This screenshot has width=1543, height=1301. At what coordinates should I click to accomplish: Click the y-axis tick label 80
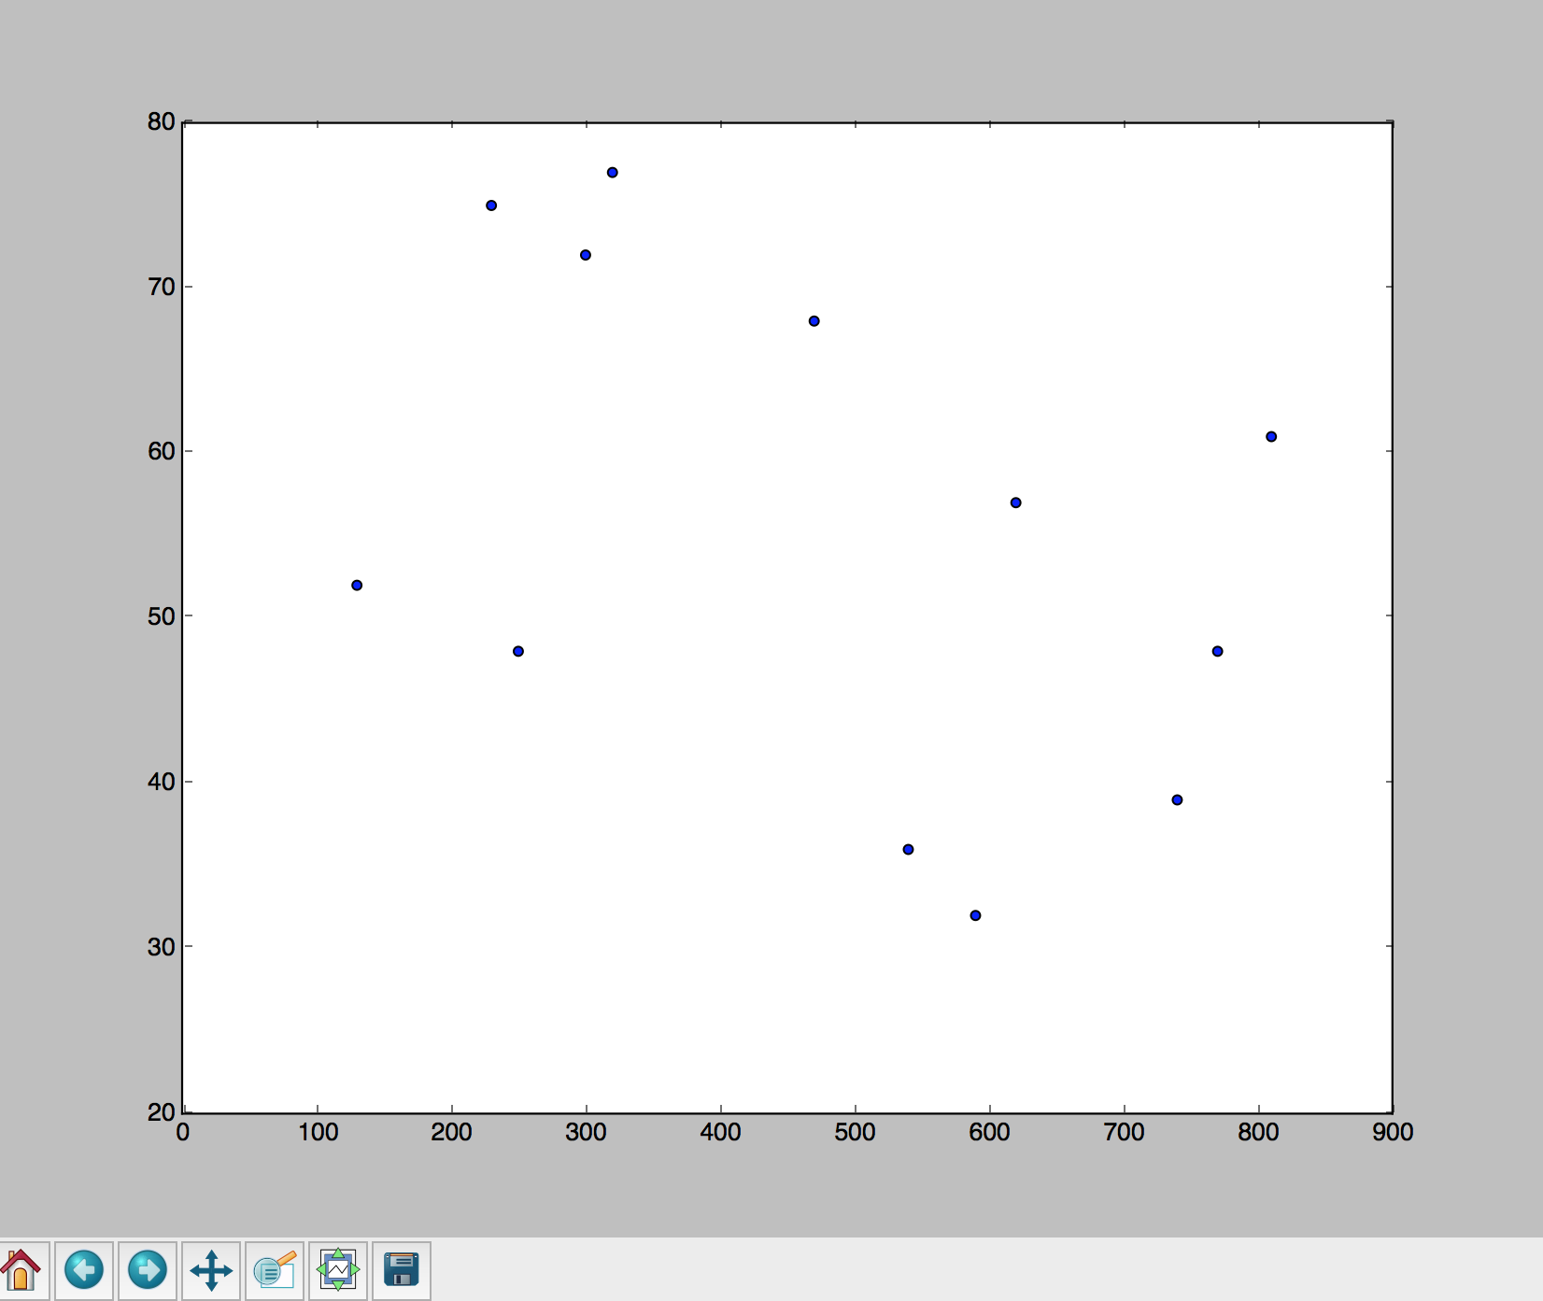tap(162, 121)
